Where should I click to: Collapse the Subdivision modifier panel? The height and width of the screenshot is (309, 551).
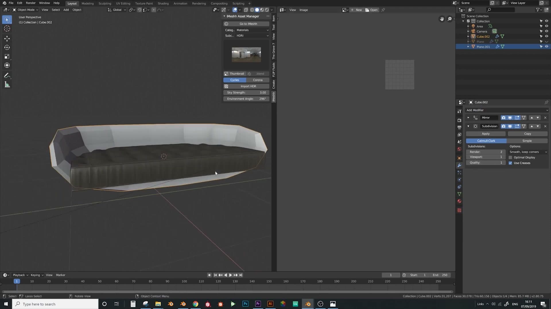pos(468,126)
